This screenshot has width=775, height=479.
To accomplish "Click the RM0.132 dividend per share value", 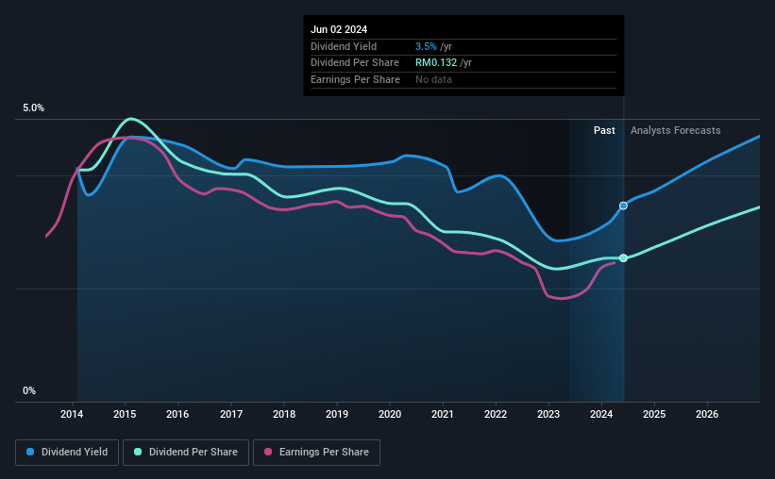I will pos(436,63).
